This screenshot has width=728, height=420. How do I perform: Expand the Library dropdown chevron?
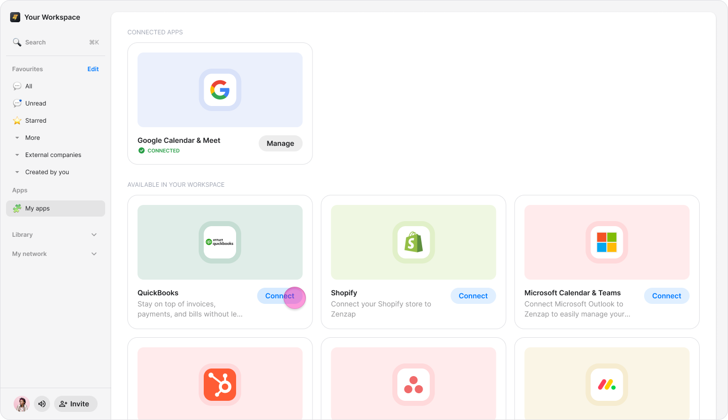click(x=94, y=235)
